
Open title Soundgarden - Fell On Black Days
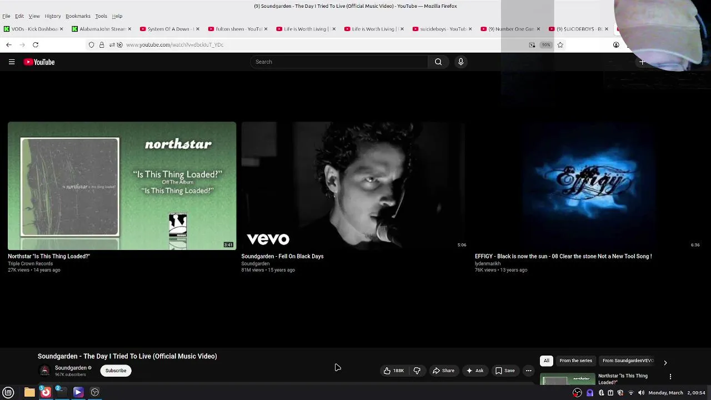(282, 256)
